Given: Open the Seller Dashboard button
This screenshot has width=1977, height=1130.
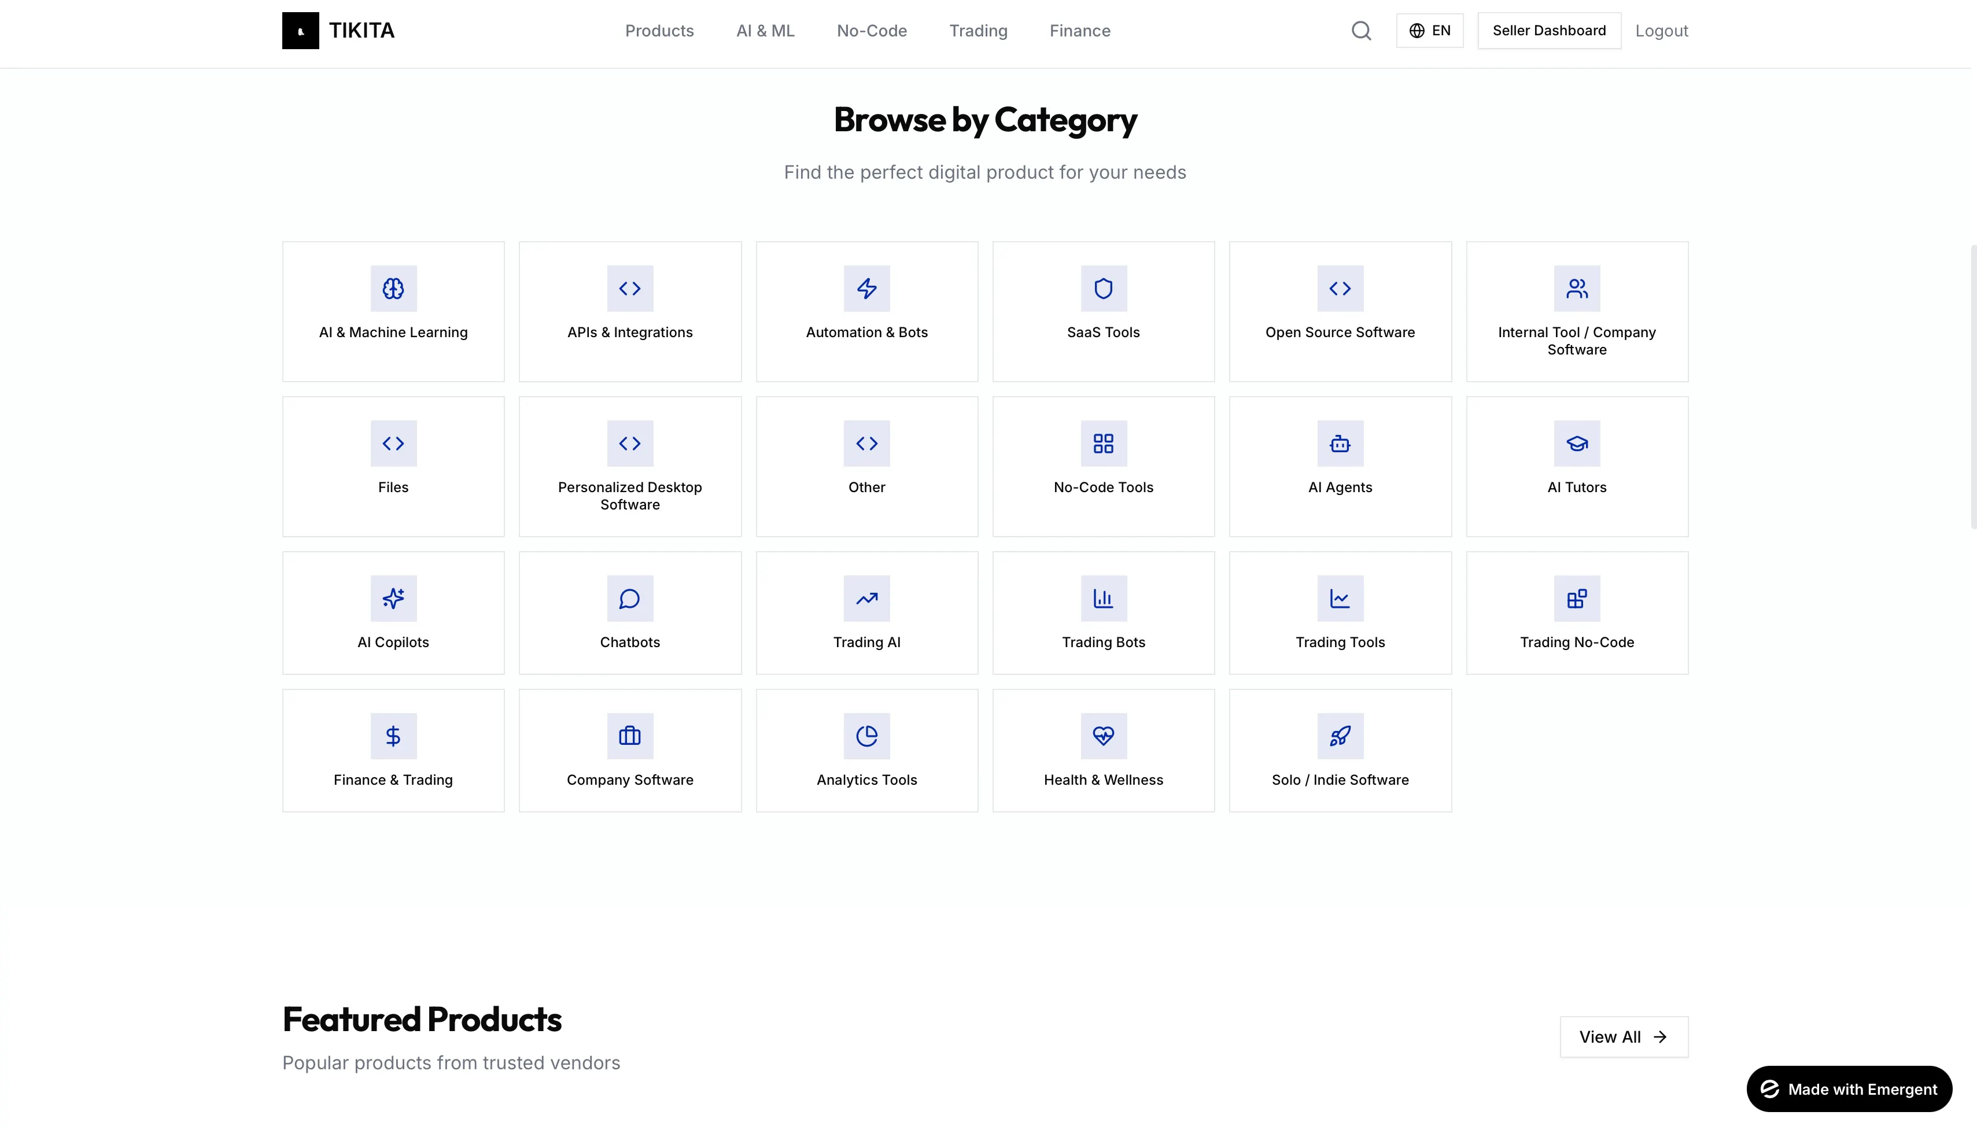Looking at the screenshot, I should [x=1548, y=30].
